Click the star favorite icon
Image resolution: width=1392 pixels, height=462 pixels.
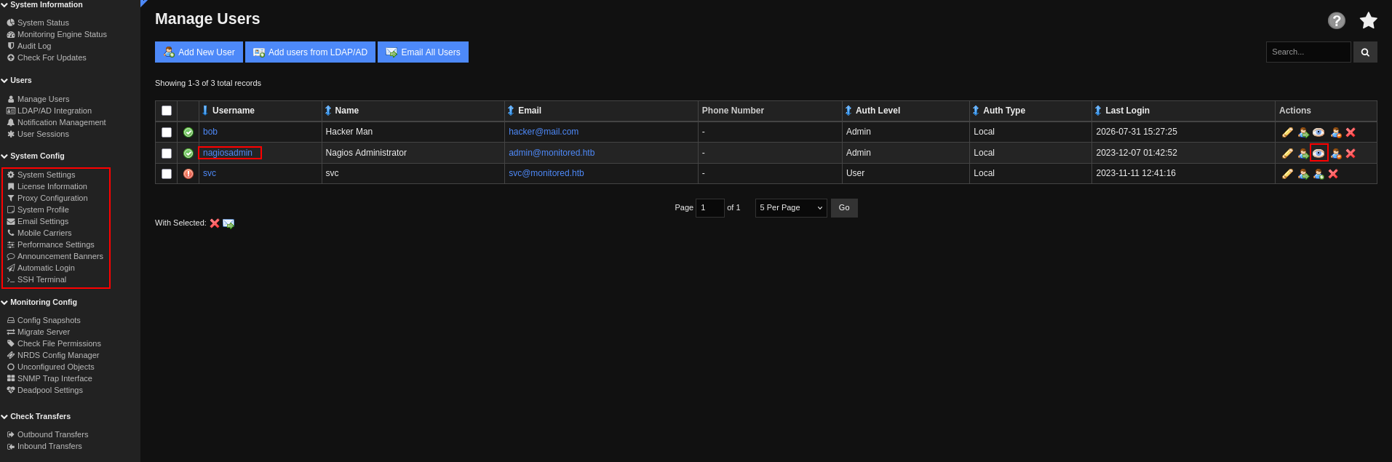(1369, 20)
